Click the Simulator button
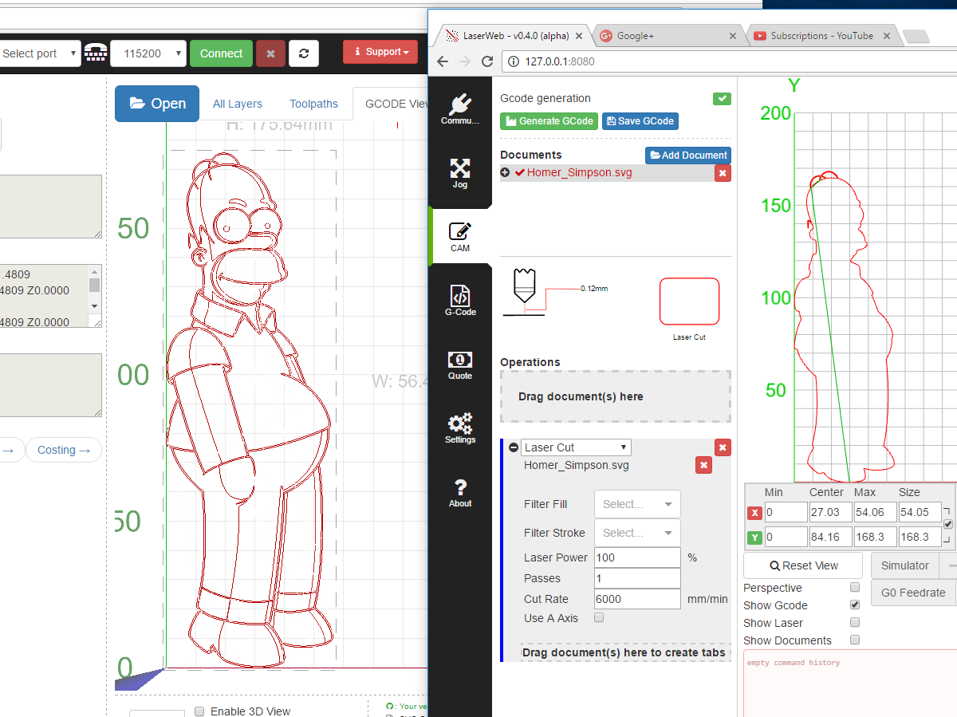Viewport: 957px width, 717px height. point(904,565)
